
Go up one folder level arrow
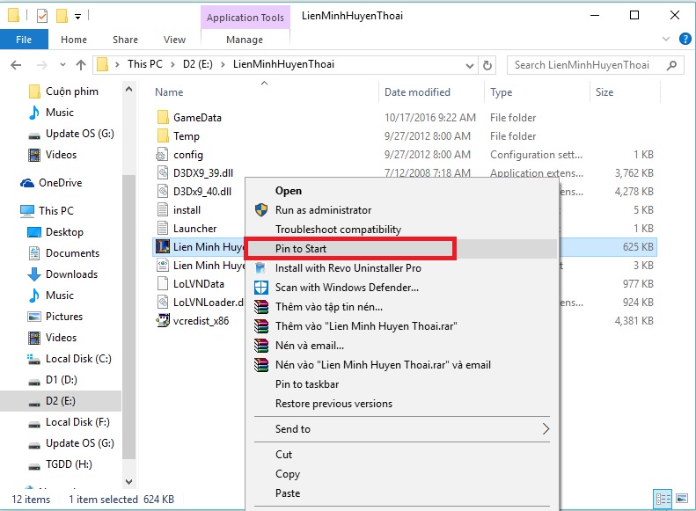coord(81,65)
